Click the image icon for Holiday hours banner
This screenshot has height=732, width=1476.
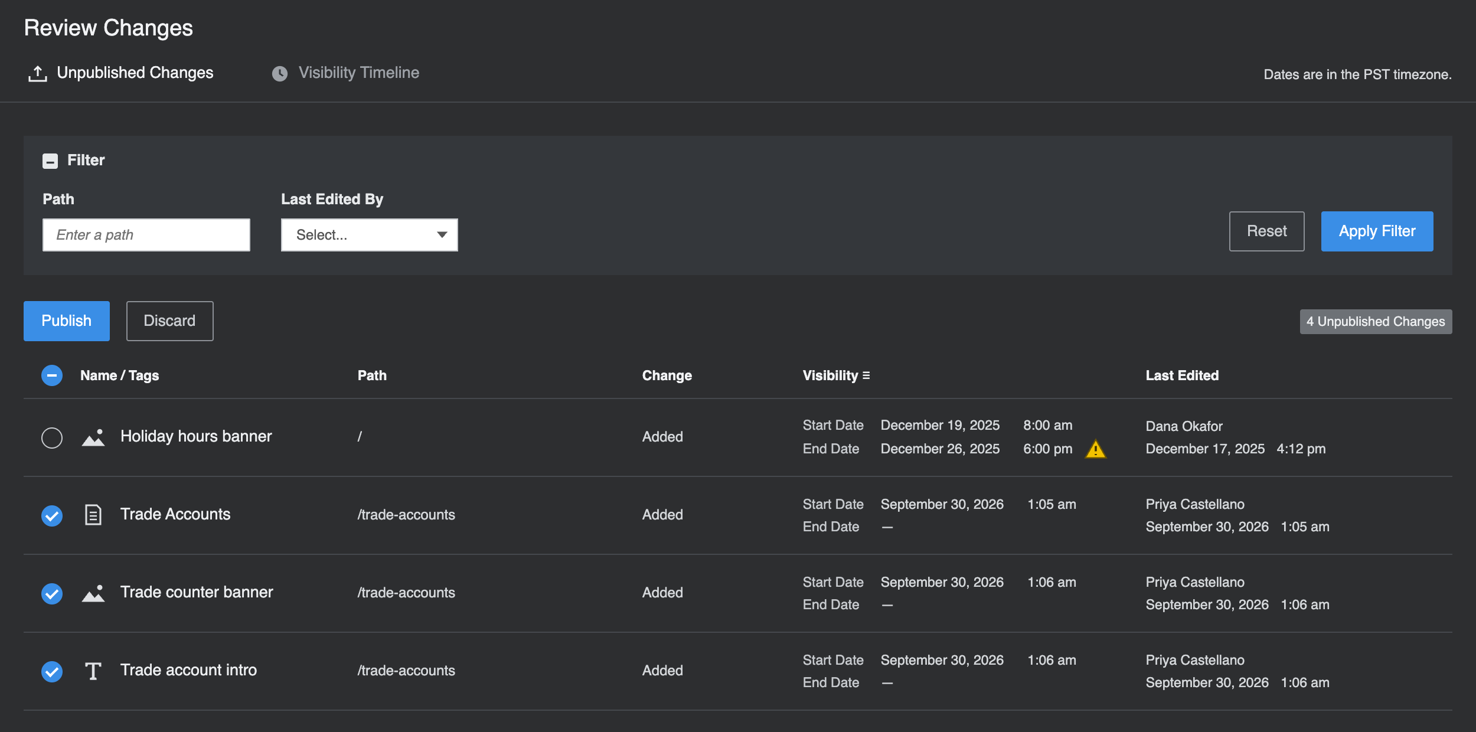tap(93, 437)
